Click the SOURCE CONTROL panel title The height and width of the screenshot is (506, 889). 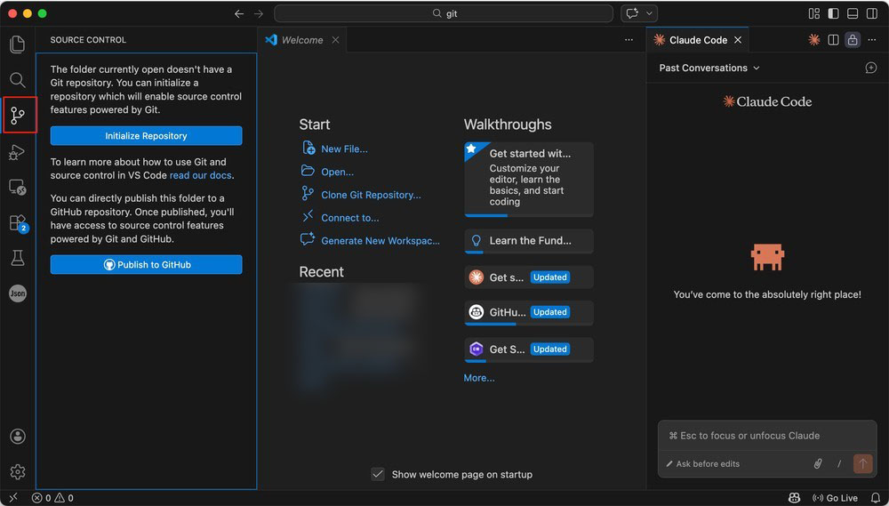[x=88, y=40]
